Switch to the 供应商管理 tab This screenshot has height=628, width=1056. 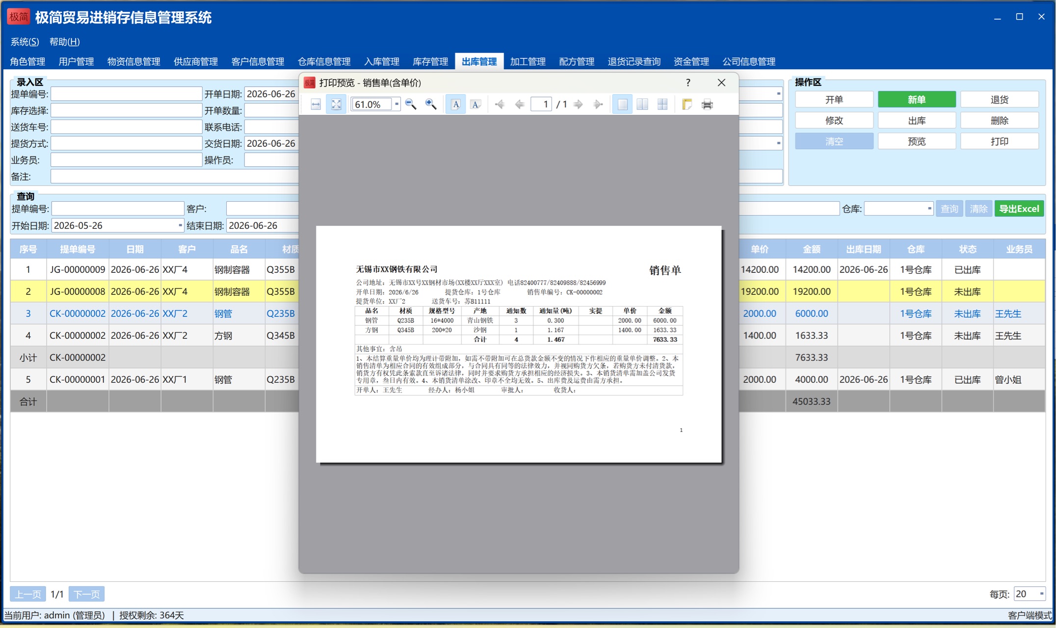click(196, 61)
